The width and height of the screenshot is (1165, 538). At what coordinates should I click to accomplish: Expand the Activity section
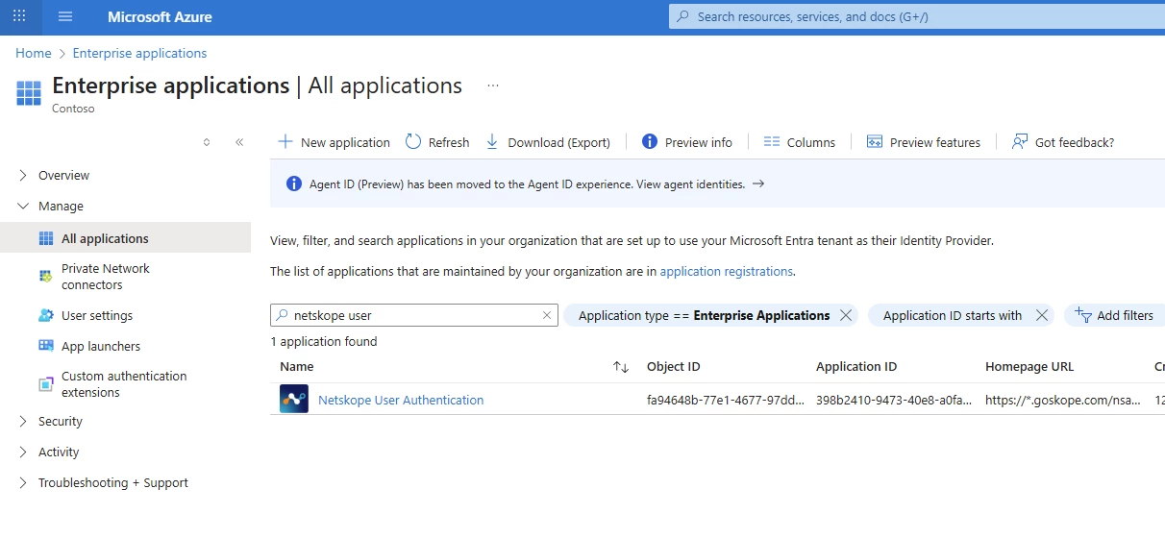click(24, 452)
